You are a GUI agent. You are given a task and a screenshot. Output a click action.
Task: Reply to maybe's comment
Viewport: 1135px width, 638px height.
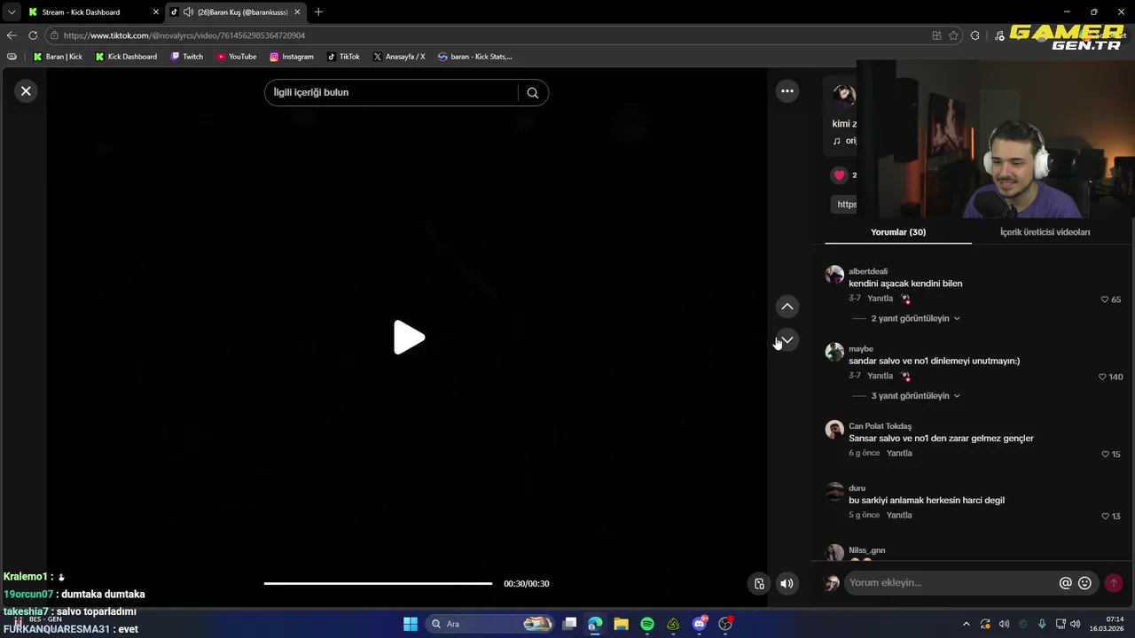click(880, 376)
